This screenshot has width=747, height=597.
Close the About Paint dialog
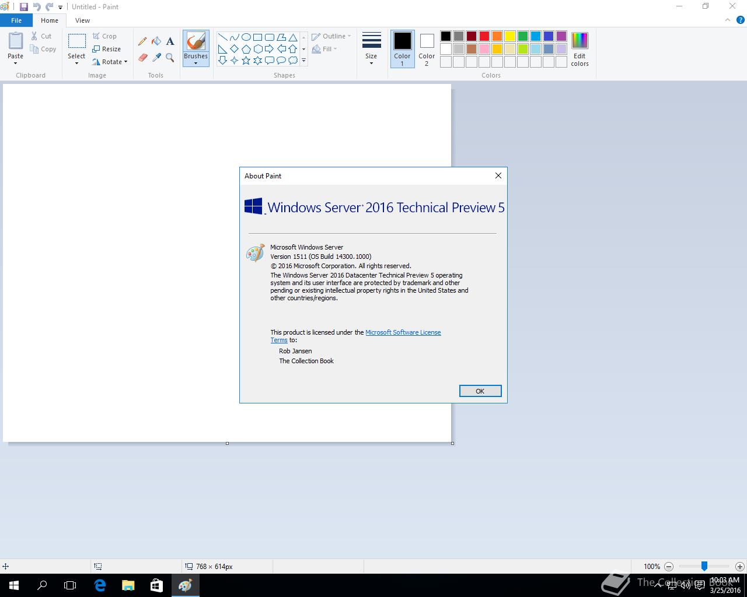pos(498,175)
